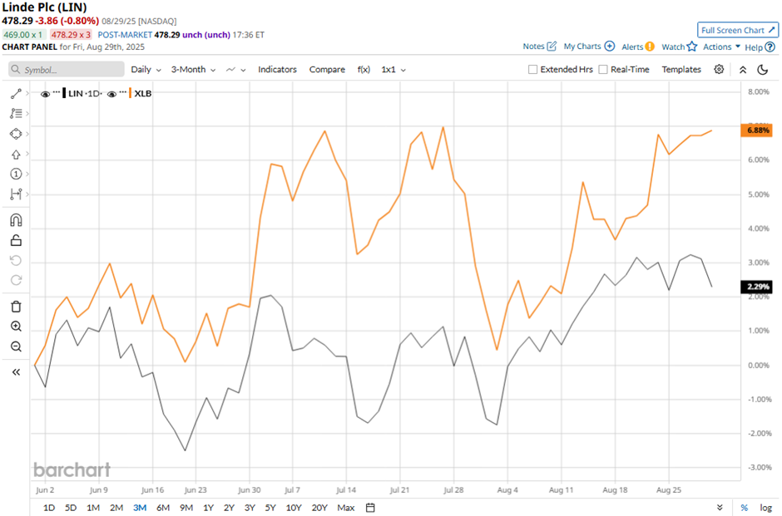Open the Compare menu
782x516 pixels.
coord(327,69)
